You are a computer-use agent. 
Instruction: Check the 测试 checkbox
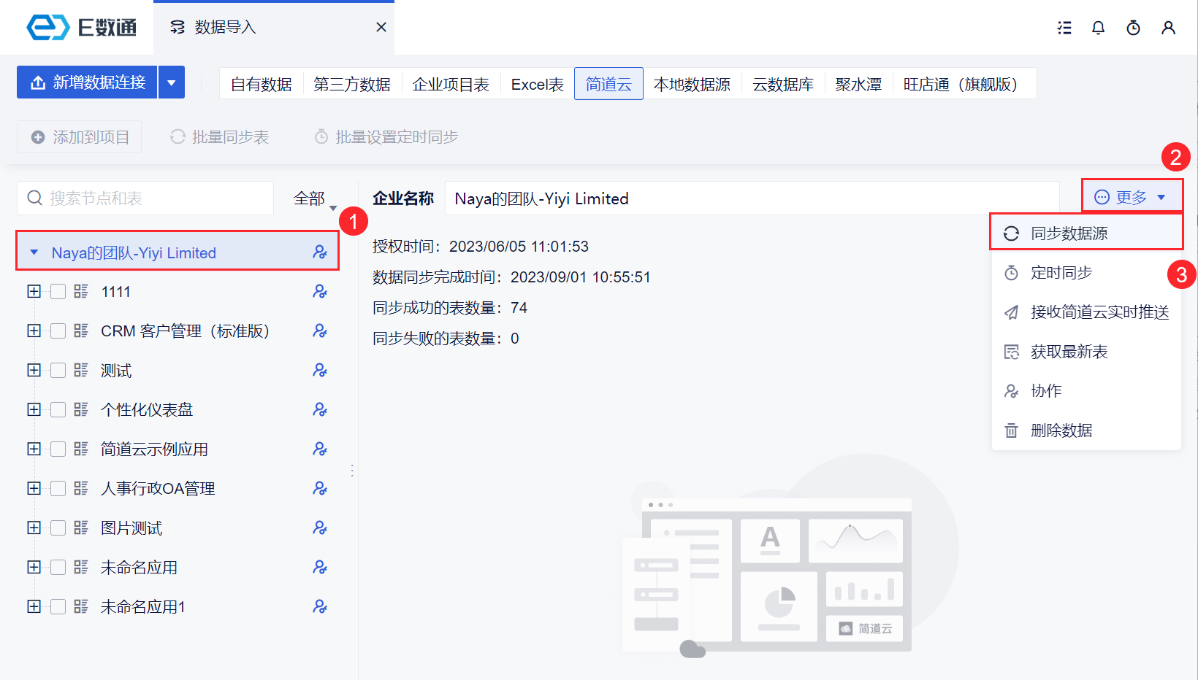coord(58,371)
